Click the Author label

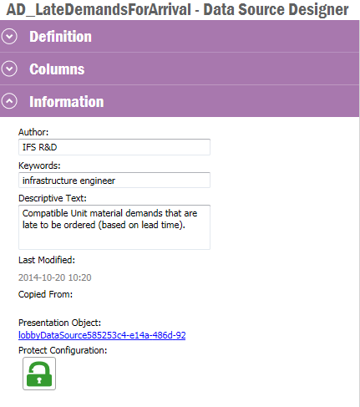(33, 132)
